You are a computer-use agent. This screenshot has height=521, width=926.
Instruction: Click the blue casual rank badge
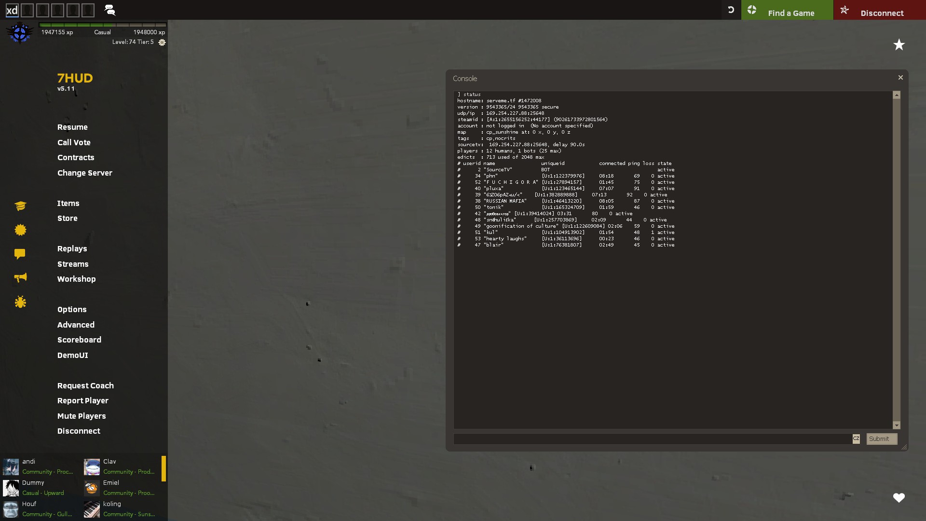pyautogui.click(x=20, y=33)
